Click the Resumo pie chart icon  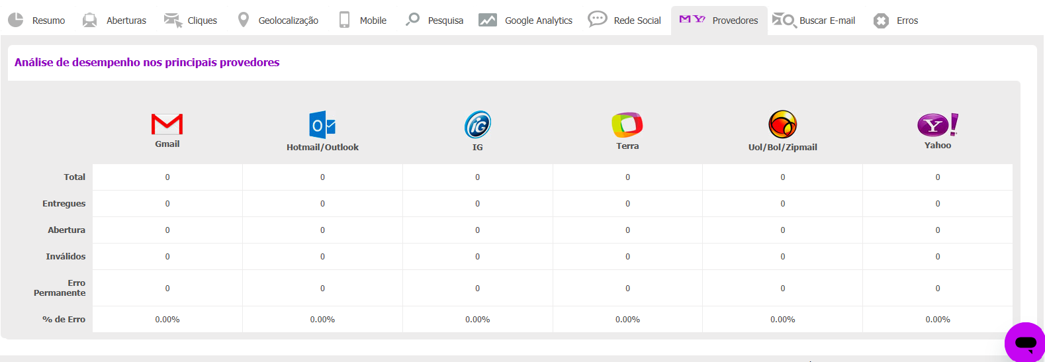point(16,20)
